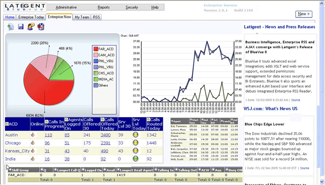Screen dimensions: 325x185
Task: Click India's green service level indicator
Action: pos(136,159)
